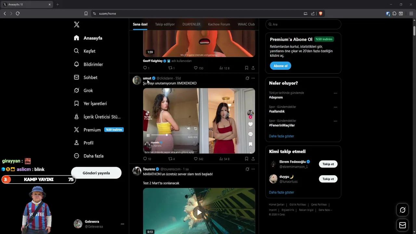Screen dimensions: 416x234
Task: Open Profil person icon
Action: click(x=76, y=143)
